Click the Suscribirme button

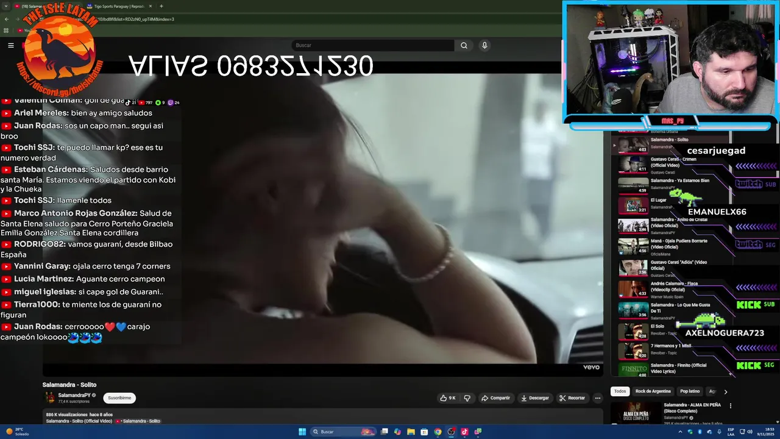click(119, 398)
